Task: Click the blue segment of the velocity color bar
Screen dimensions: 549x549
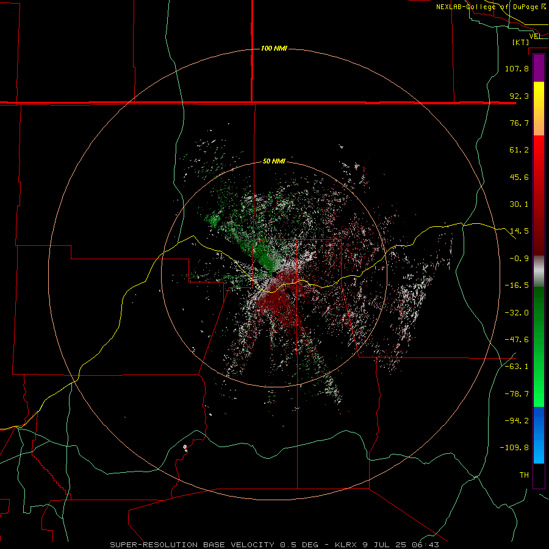Action: pos(539,435)
